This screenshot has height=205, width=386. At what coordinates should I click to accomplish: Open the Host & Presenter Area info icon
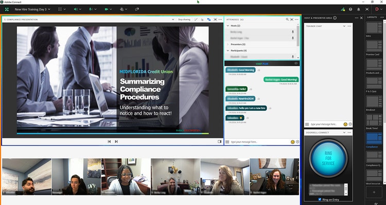pyautogui.click(x=335, y=18)
